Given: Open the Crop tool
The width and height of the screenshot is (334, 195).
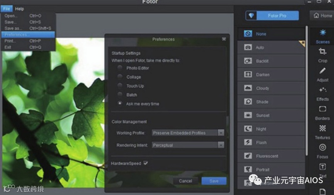Looking at the screenshot, I should coord(322,55).
